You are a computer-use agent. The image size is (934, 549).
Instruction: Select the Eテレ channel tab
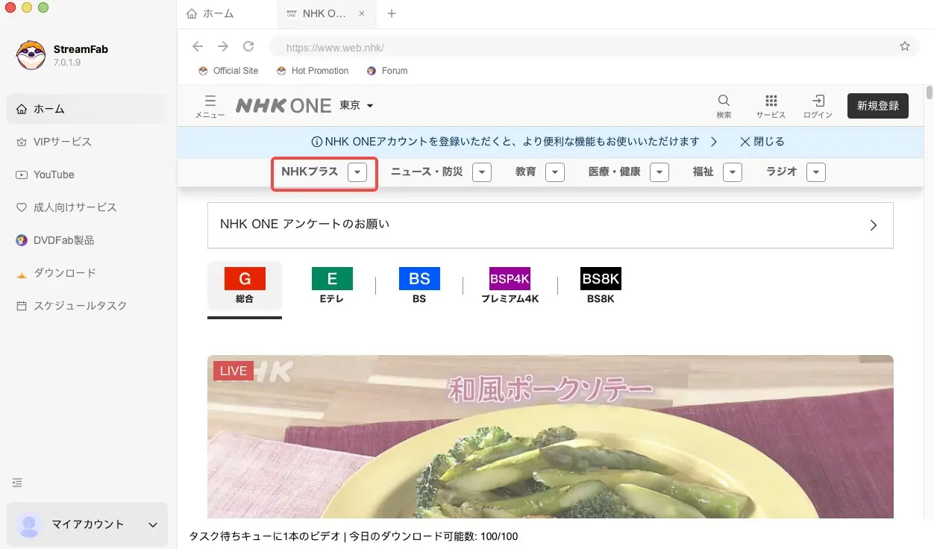click(x=332, y=285)
